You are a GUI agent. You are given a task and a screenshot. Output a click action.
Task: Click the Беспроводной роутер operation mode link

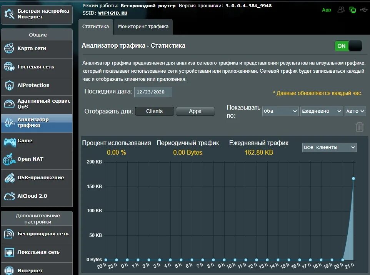[x=148, y=6]
